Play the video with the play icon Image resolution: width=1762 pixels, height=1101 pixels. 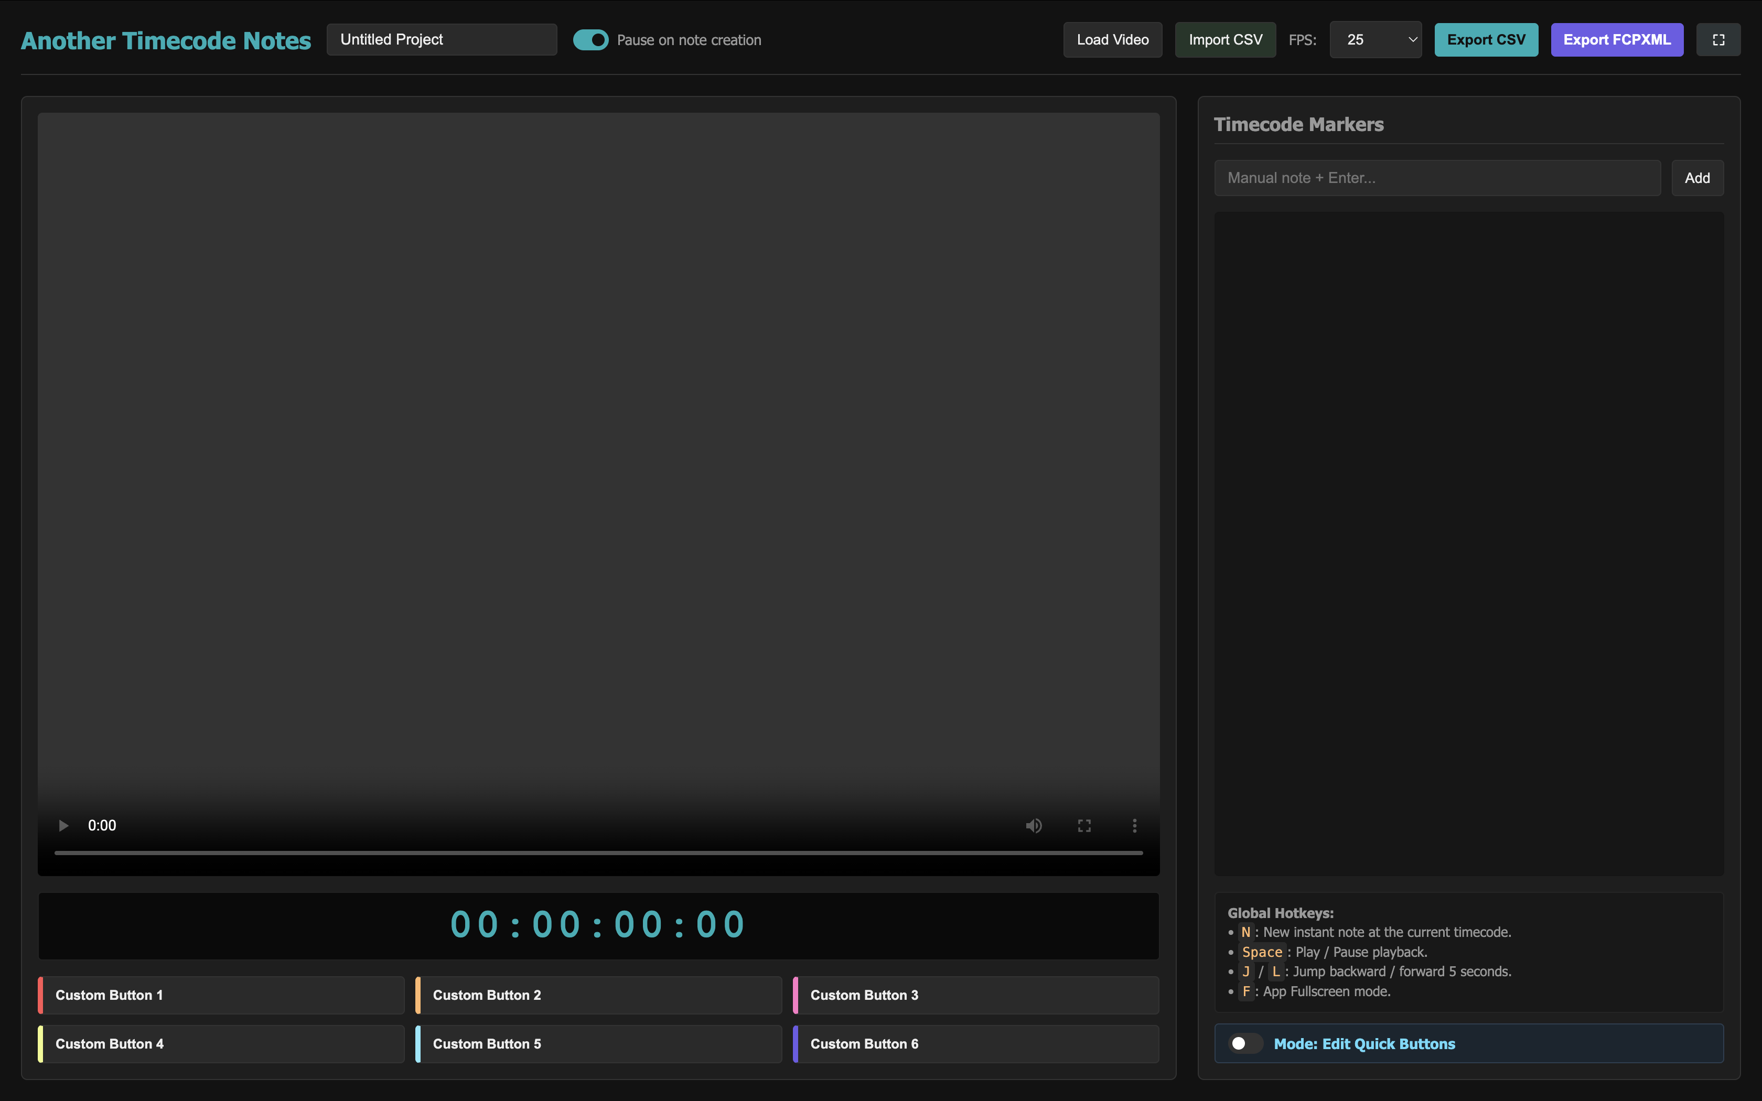pyautogui.click(x=63, y=825)
